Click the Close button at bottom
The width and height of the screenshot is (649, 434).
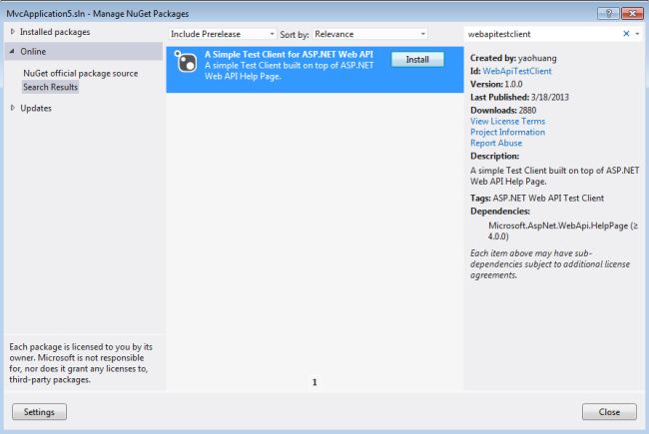609,412
